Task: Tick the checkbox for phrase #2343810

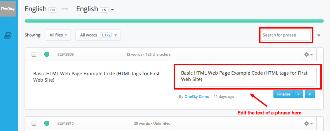Action: 34,123
